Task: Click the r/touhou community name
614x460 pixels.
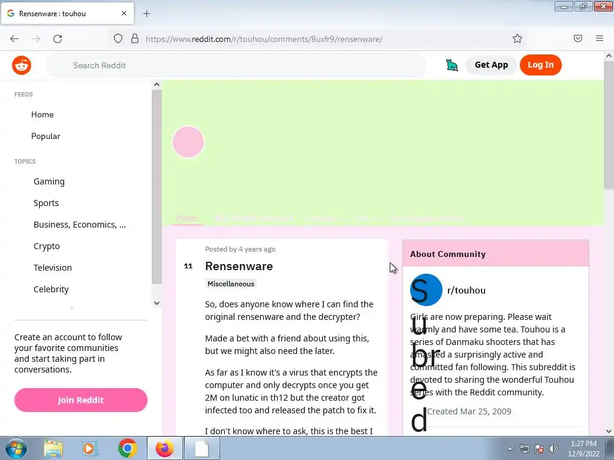Action: pos(466,290)
